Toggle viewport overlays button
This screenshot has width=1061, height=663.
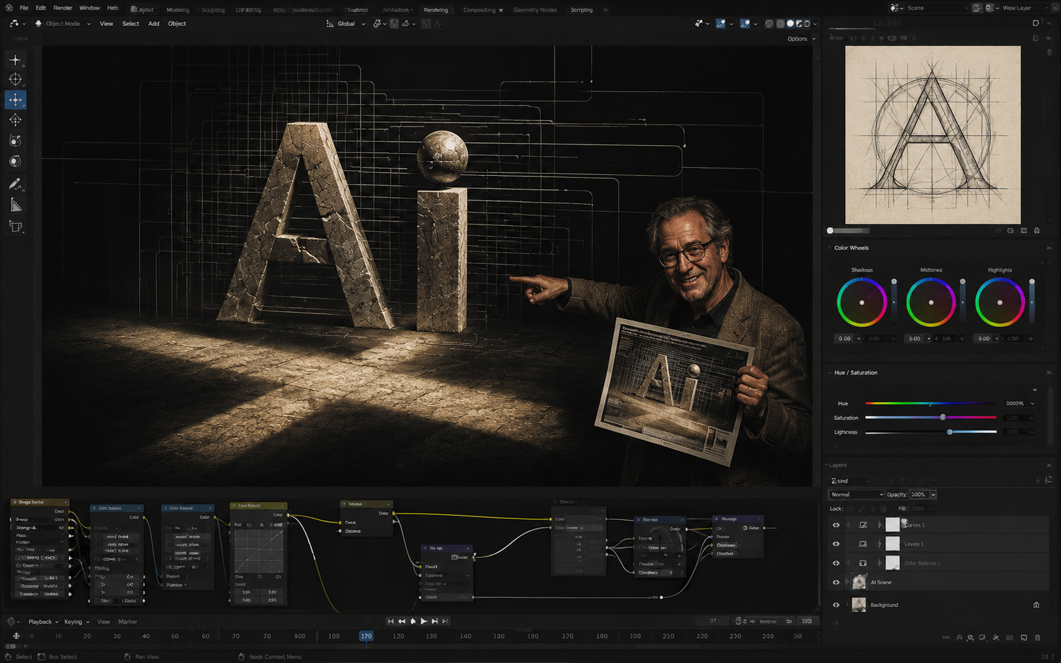coord(745,23)
